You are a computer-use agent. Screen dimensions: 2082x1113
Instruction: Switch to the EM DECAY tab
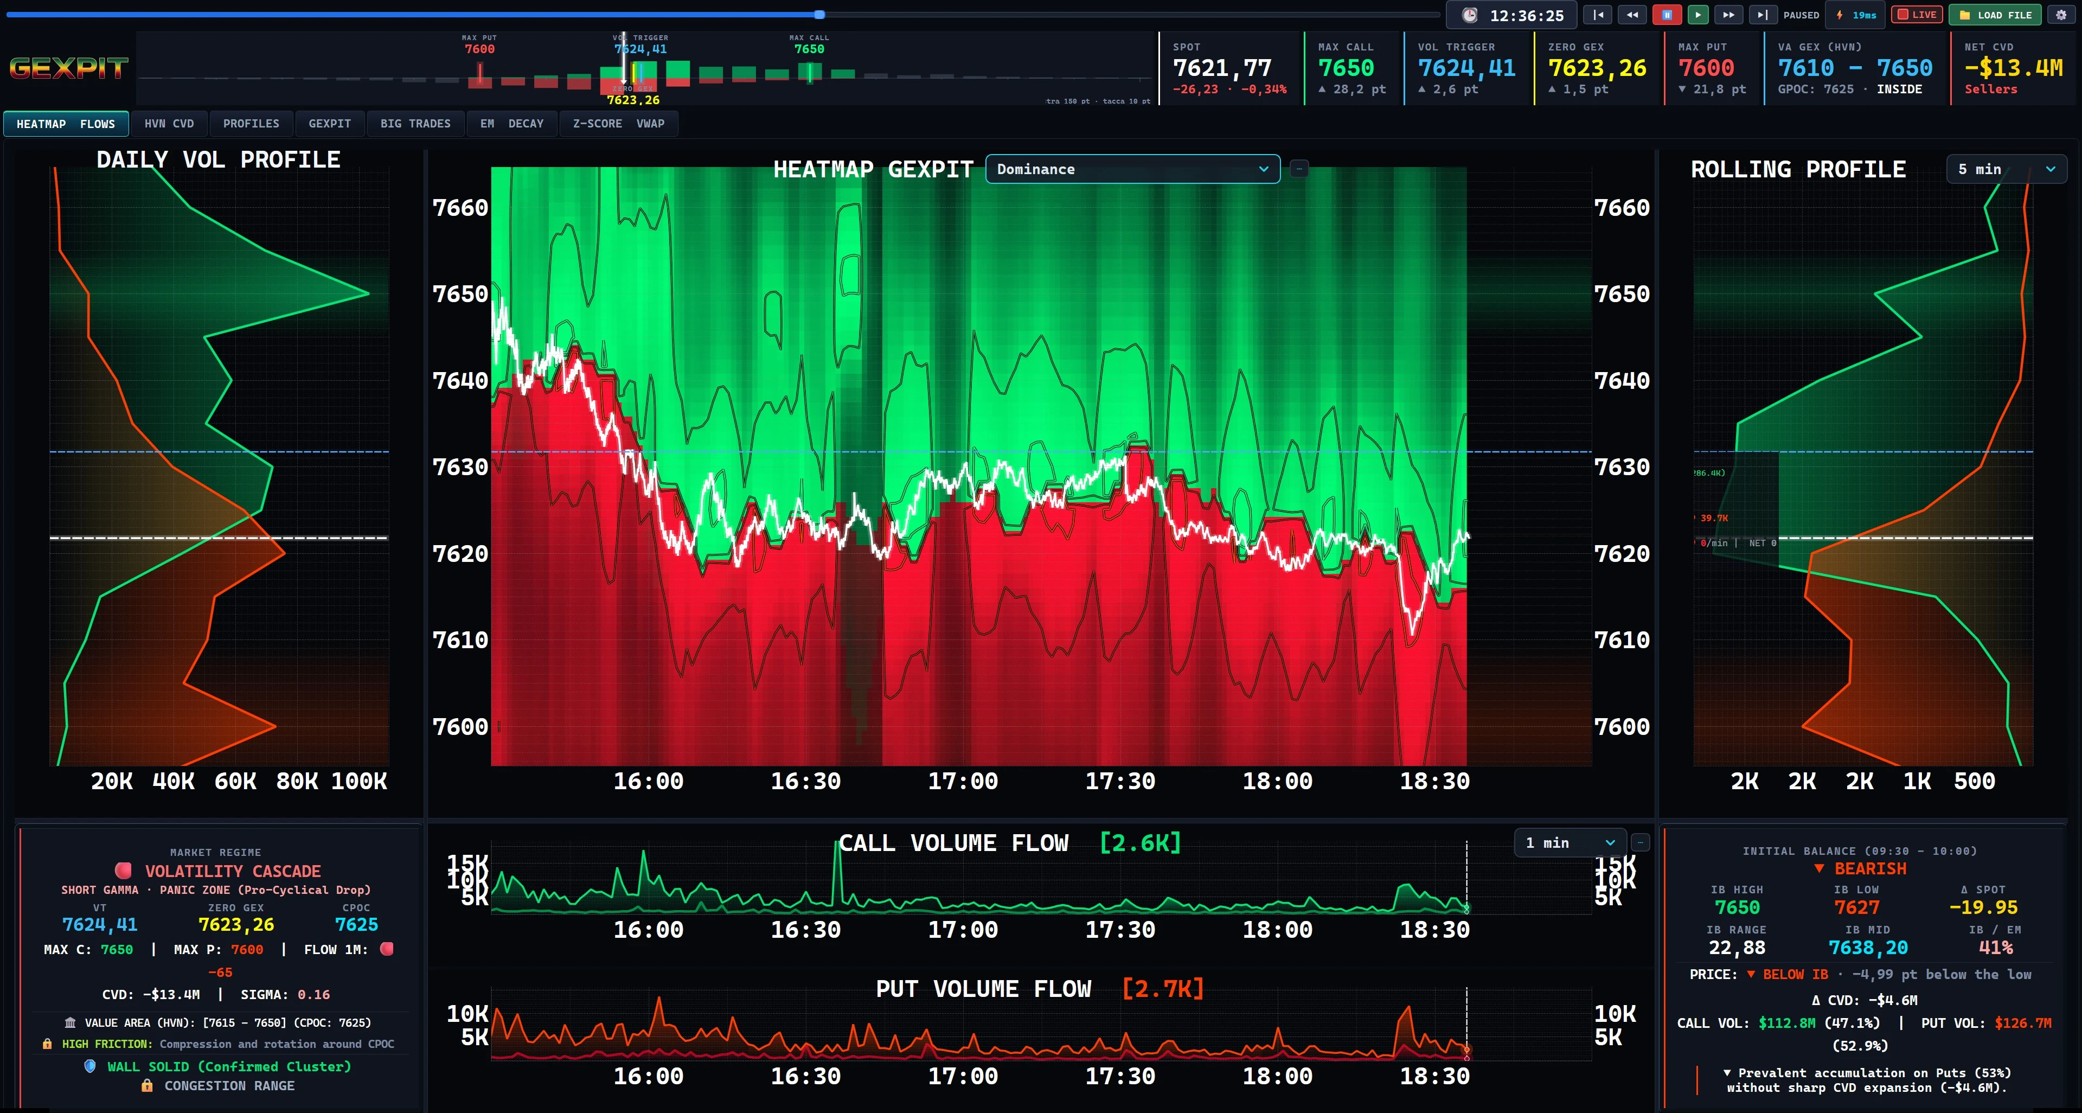click(x=511, y=124)
